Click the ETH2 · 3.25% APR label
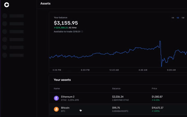The image size is (187, 117). tap(70, 100)
